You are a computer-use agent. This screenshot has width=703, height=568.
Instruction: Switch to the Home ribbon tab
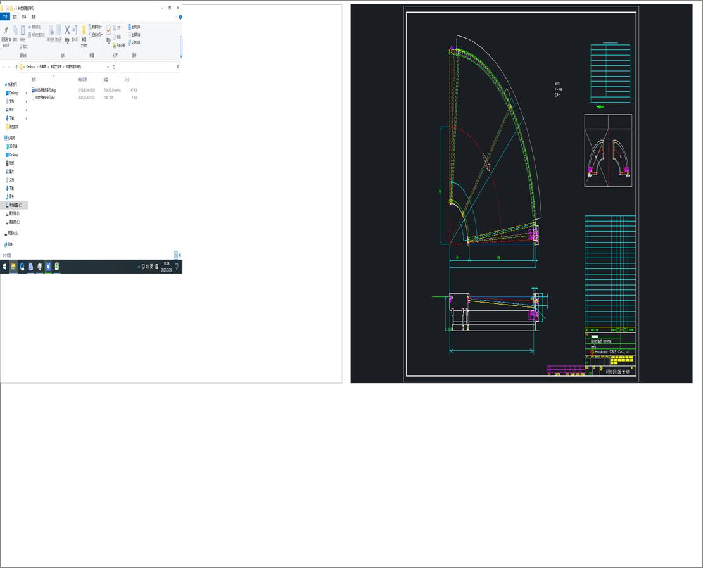click(15, 16)
